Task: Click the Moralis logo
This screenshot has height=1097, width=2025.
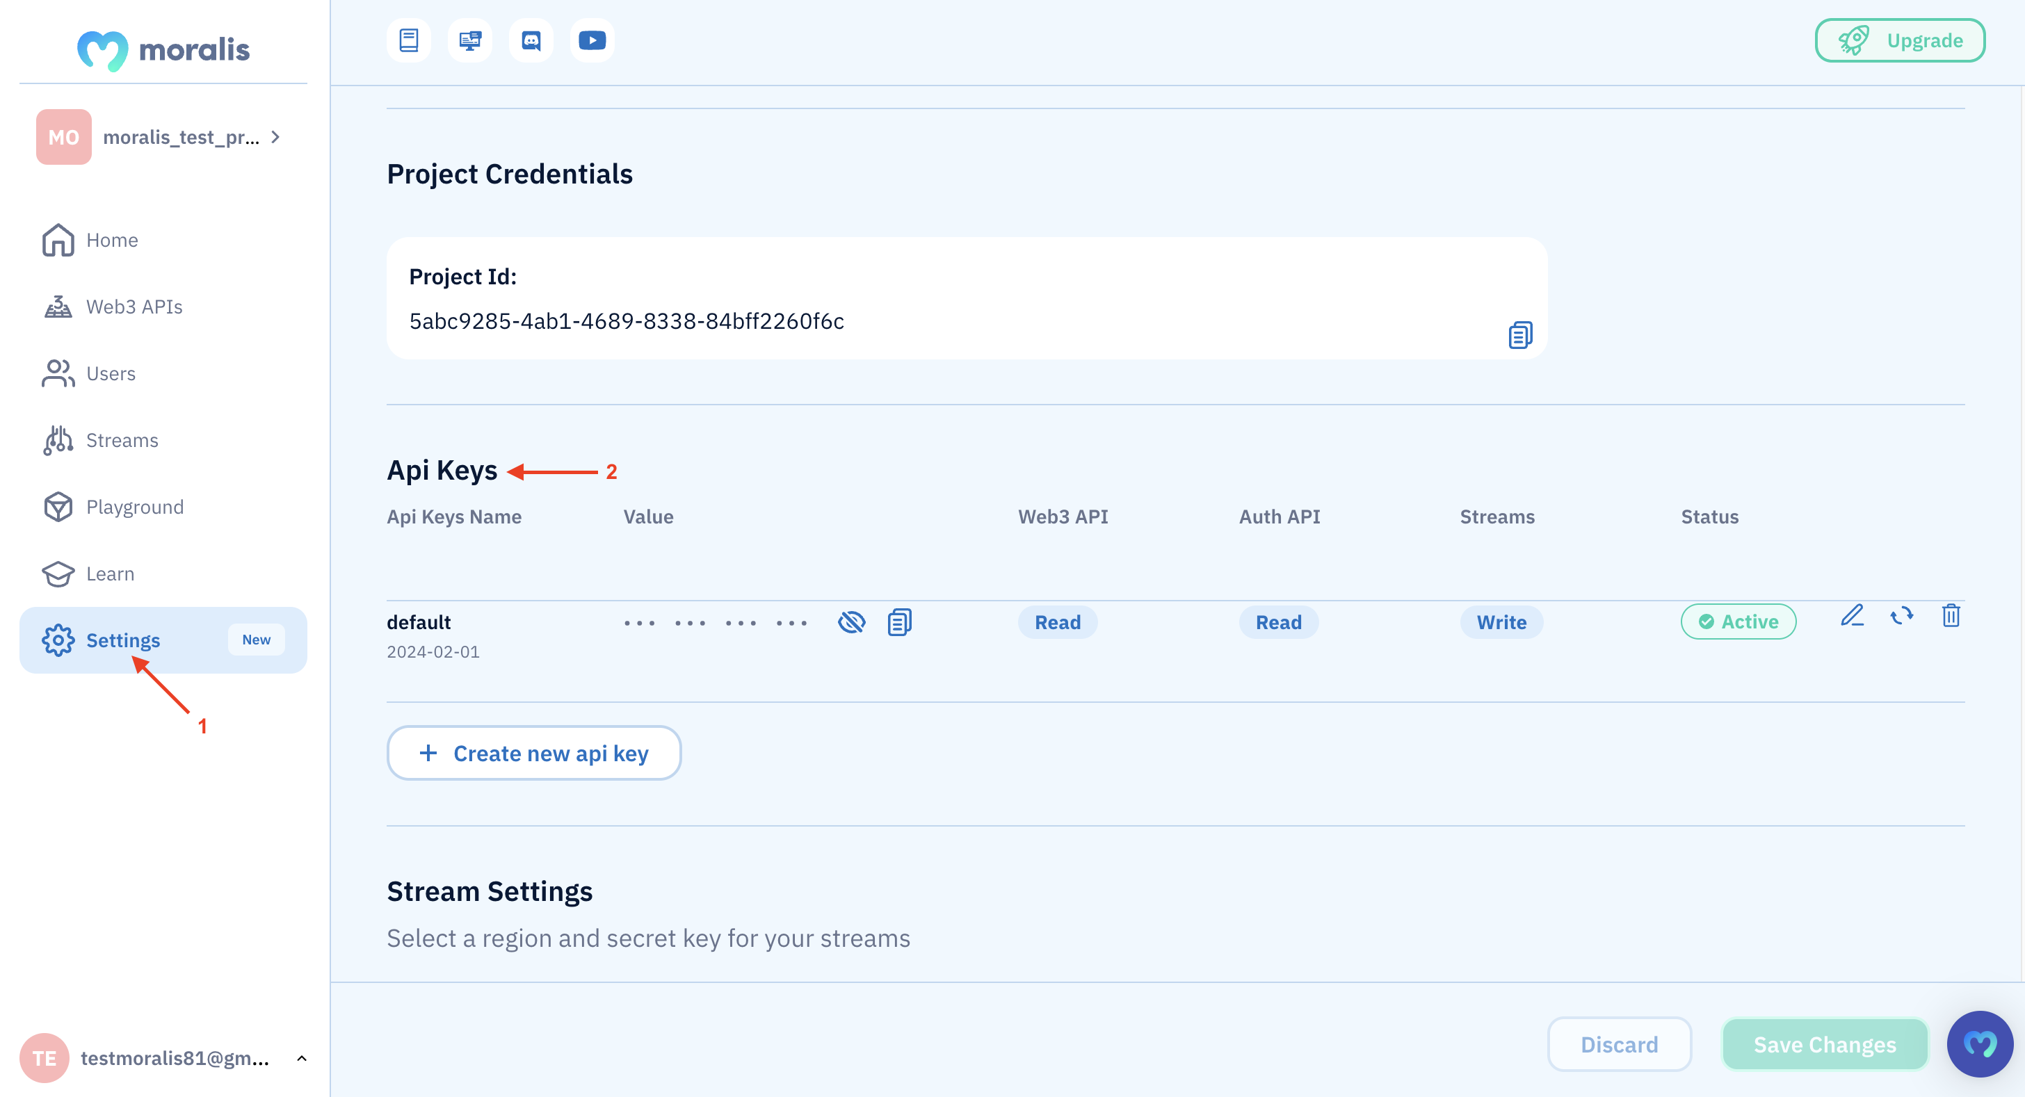Action: click(163, 50)
